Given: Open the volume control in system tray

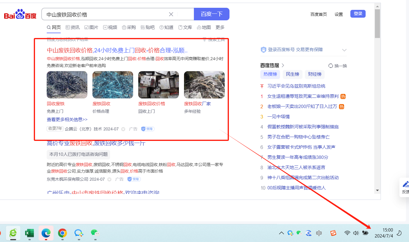Looking at the screenshot, I should [356, 233].
